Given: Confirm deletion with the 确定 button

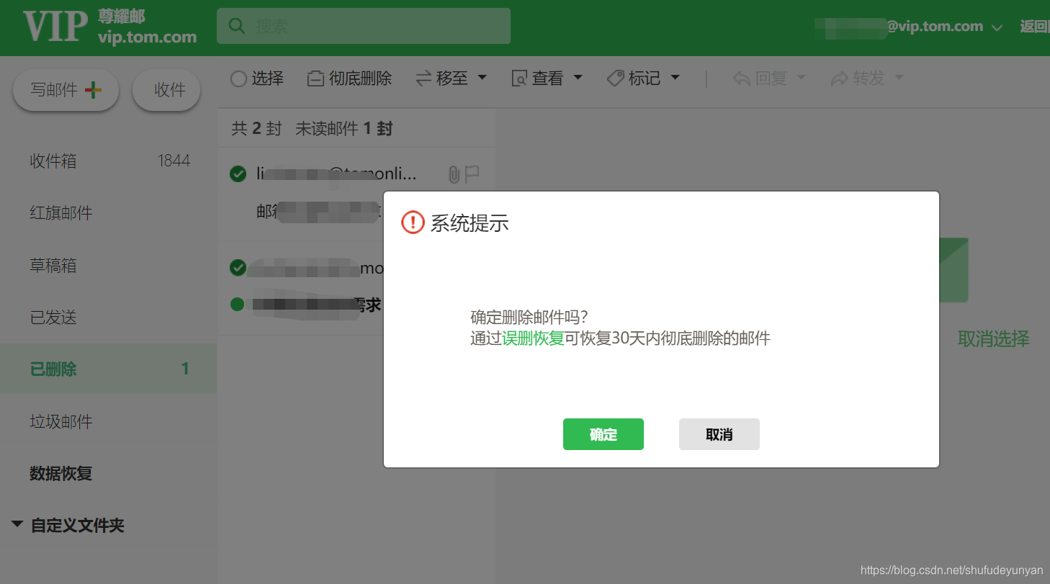Looking at the screenshot, I should [x=603, y=434].
